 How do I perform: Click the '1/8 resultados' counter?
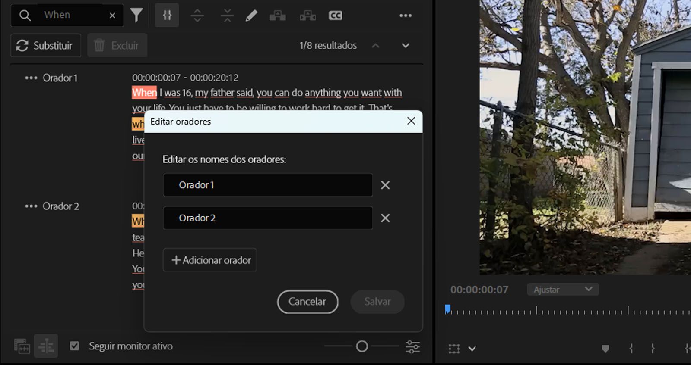328,45
